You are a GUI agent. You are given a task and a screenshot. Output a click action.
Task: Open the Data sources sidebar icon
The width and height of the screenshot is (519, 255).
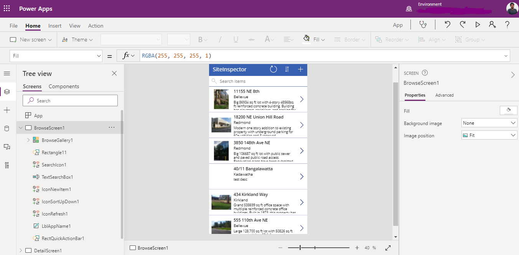tap(7, 128)
